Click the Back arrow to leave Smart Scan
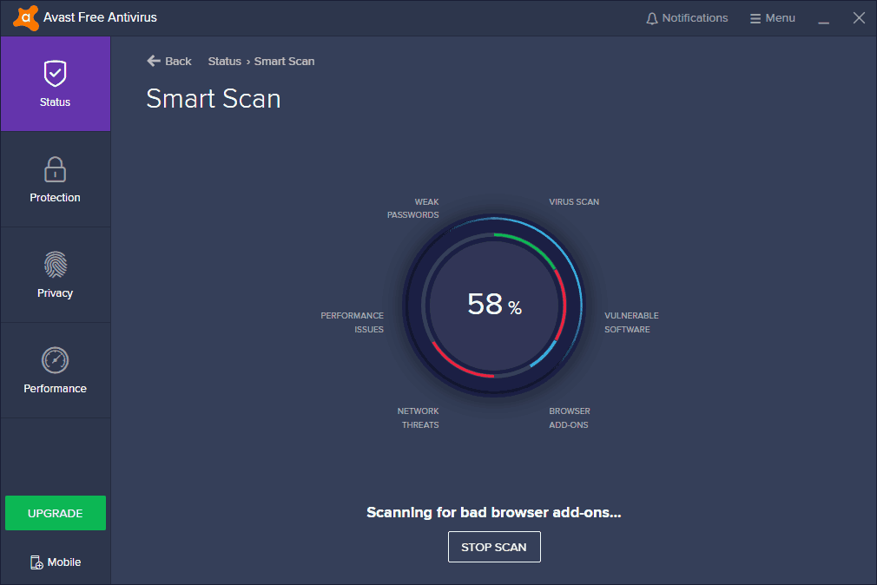Image resolution: width=877 pixels, height=585 pixels. 153,61
